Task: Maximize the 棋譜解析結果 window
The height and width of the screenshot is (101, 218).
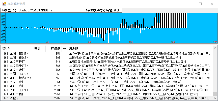Action: pos(200,4)
